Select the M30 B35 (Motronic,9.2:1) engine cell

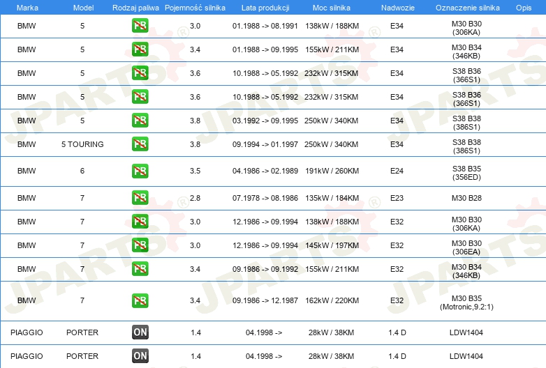466,302
